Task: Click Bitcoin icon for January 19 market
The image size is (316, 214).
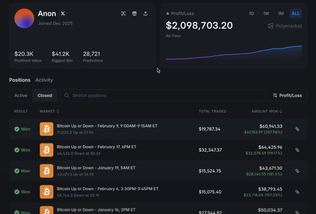Action: click(46, 171)
